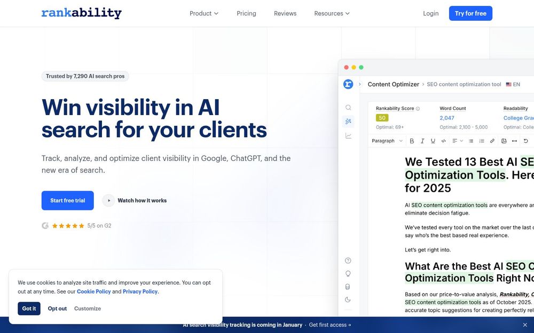534x333 pixels.
Task: Open the chart analytics sidebar icon
Action: [x=348, y=135]
